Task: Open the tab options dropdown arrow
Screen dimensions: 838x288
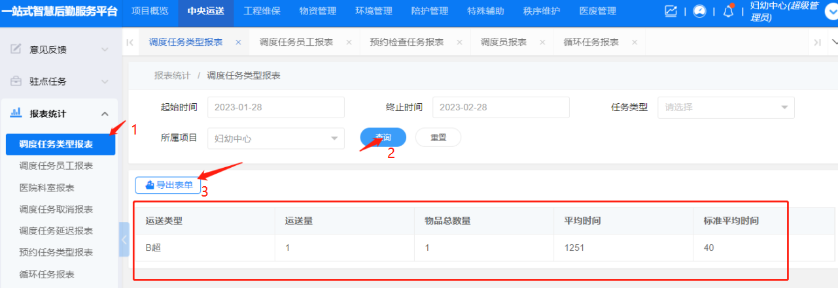Action: (833, 42)
